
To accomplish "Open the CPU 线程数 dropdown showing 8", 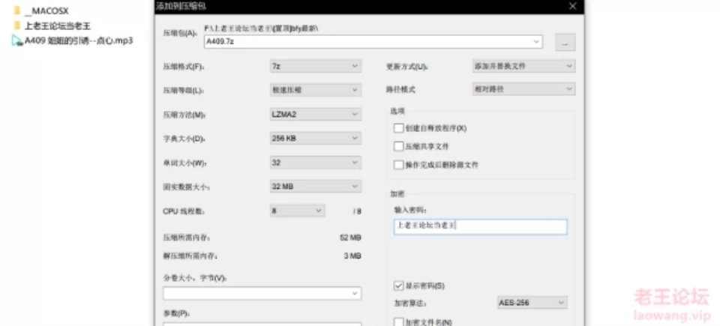I will (297, 211).
